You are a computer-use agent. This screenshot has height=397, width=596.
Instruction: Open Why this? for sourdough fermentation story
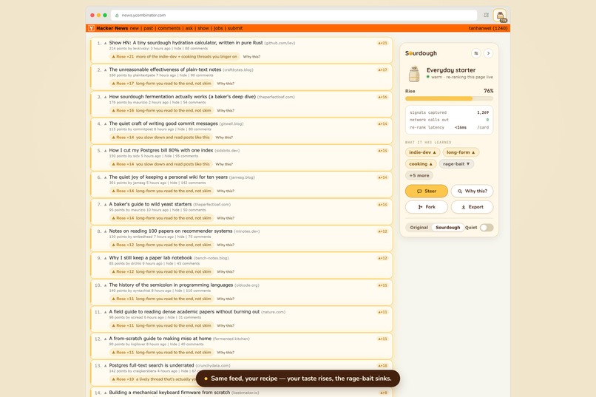point(226,111)
